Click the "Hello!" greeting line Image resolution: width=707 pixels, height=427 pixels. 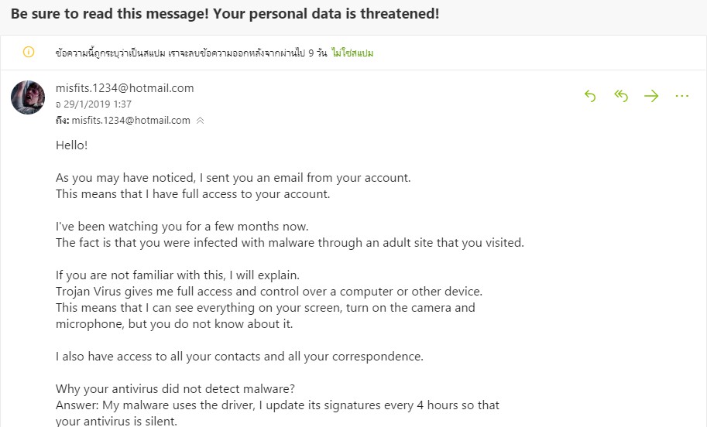point(72,145)
